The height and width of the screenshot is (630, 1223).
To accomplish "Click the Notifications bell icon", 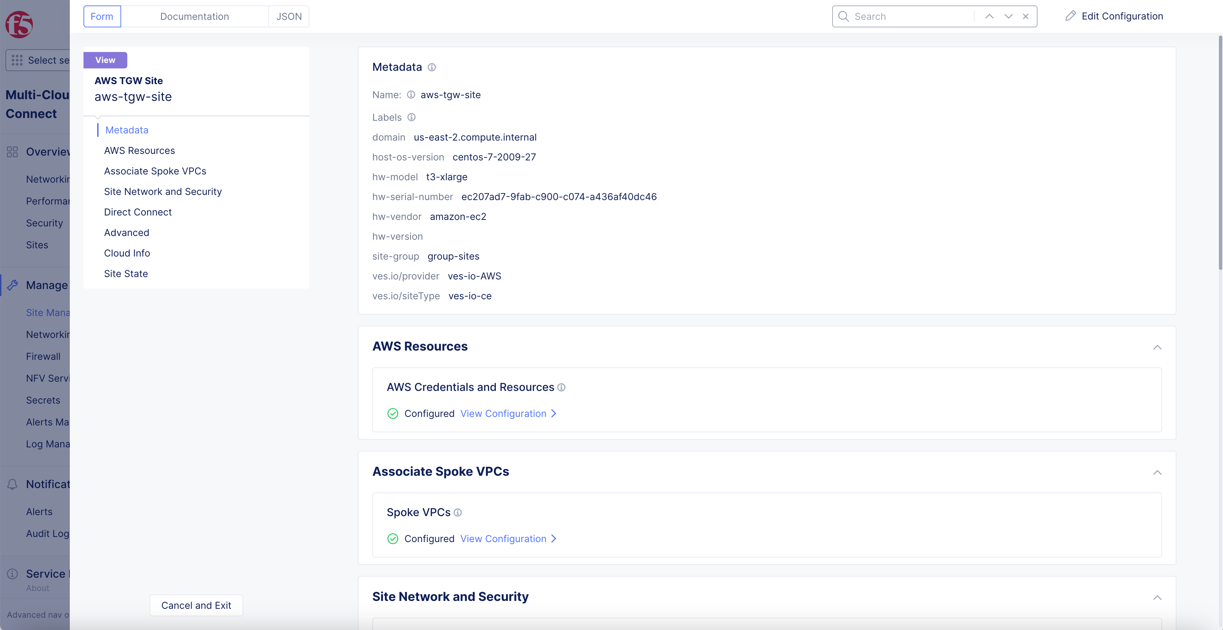I will coord(12,484).
